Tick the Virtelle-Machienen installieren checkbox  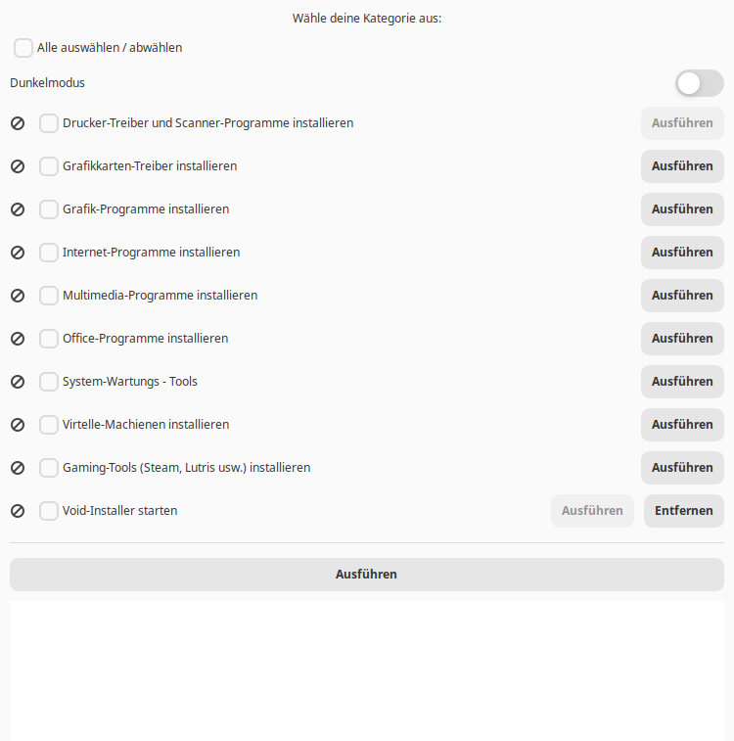click(x=49, y=425)
